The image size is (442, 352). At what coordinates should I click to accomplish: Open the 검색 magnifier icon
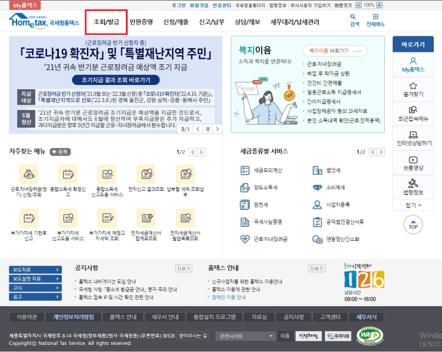[354, 17]
